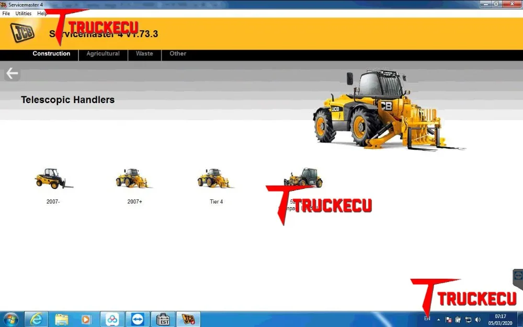
Task: Show hidden system tray icons
Action: point(439,320)
